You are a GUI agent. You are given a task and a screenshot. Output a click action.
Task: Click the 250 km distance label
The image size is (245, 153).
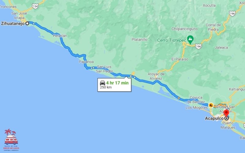click(106, 87)
